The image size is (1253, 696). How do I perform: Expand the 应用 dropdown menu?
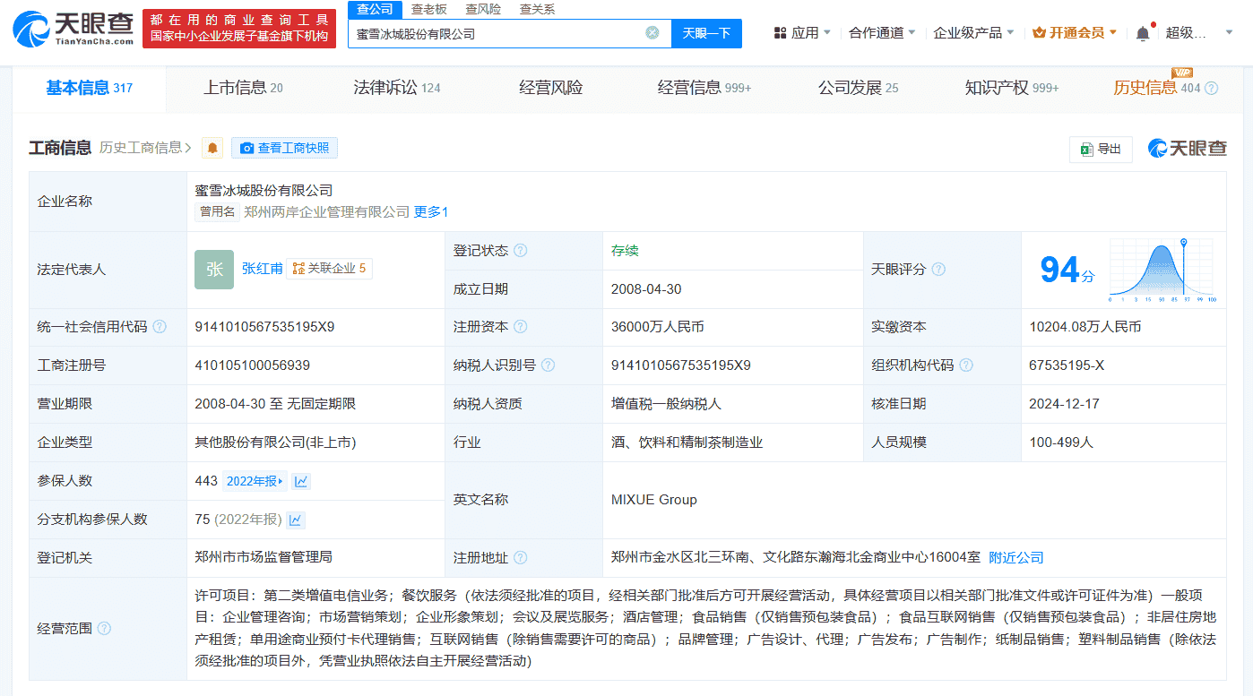802,33
